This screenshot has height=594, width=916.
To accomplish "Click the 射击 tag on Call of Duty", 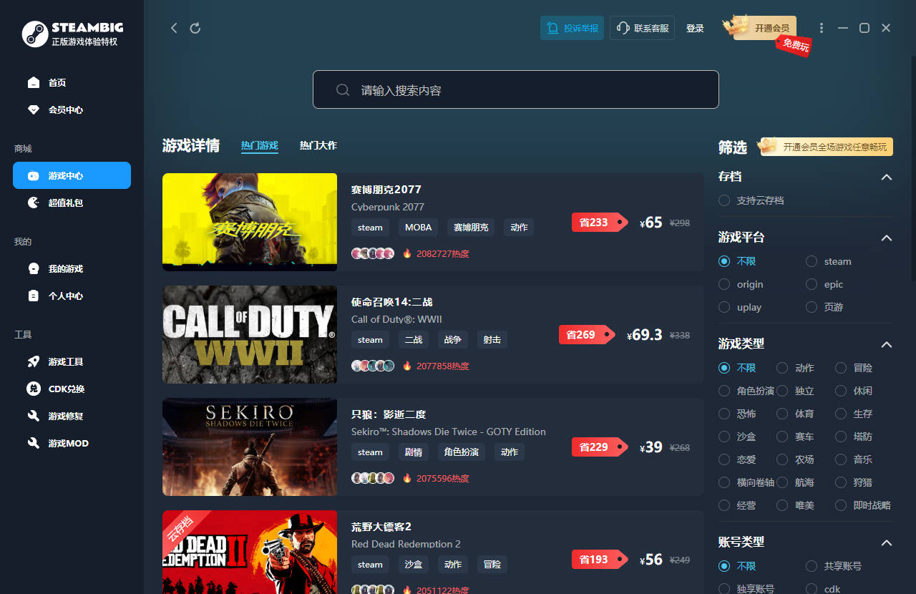I will tap(492, 340).
